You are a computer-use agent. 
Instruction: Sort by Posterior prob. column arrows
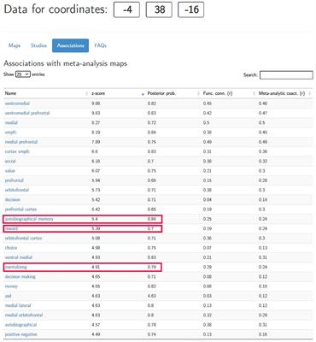(x=198, y=93)
